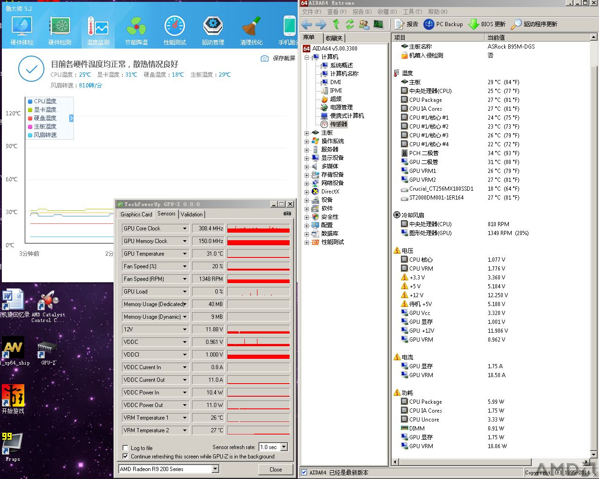Click AIDA64 forward arrow toolbar icon
599x479 pixels.
[x=321, y=24]
